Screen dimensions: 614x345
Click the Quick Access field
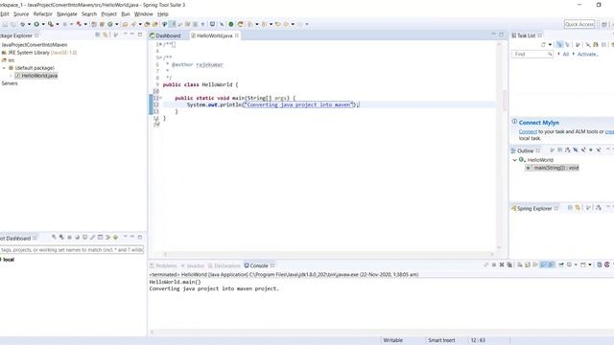(579, 24)
